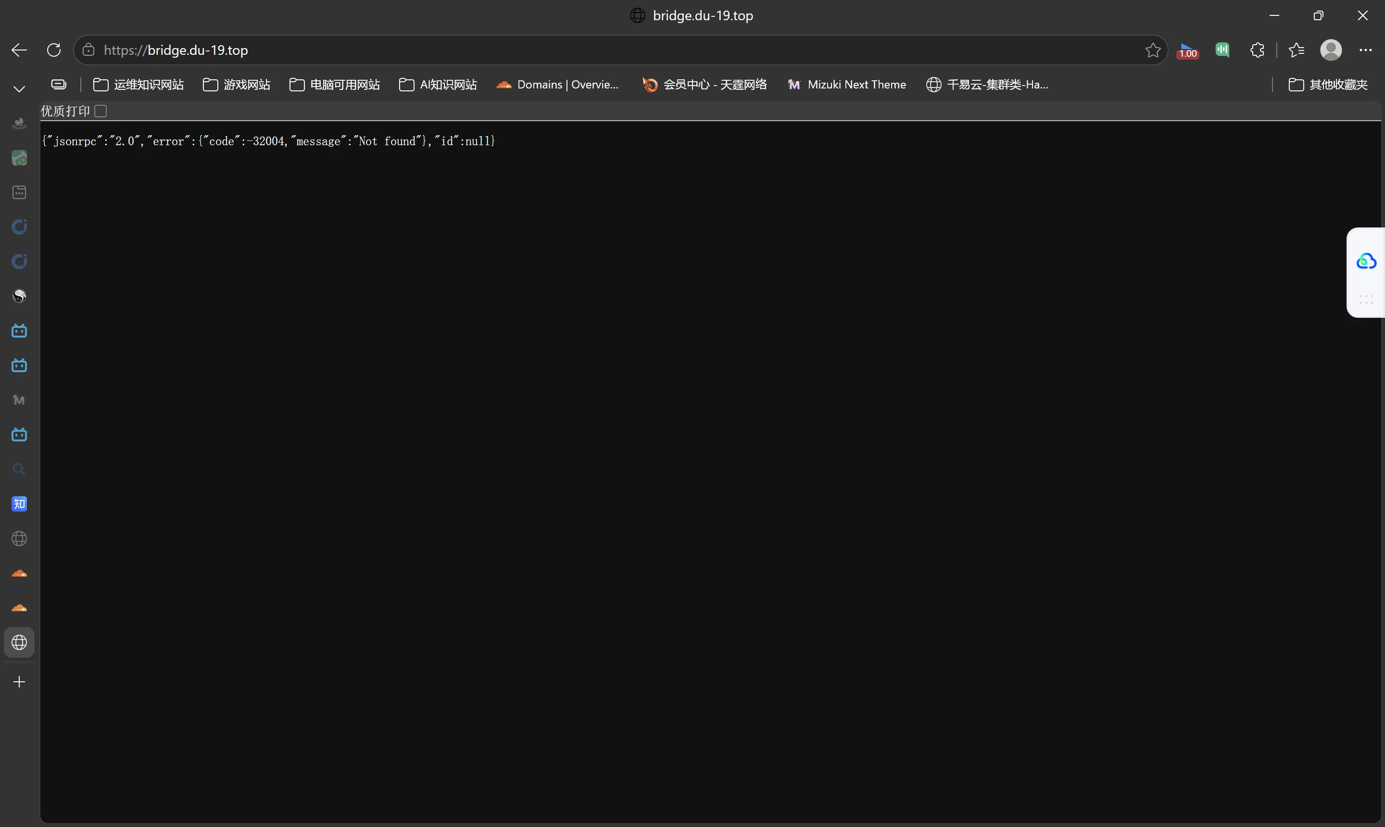Viewport: 1385px width, 827px height.
Task: Click the floating panel dots handle
Action: (x=1366, y=299)
